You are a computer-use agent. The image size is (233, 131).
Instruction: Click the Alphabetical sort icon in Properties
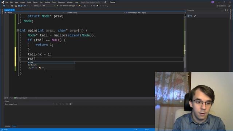191,16
